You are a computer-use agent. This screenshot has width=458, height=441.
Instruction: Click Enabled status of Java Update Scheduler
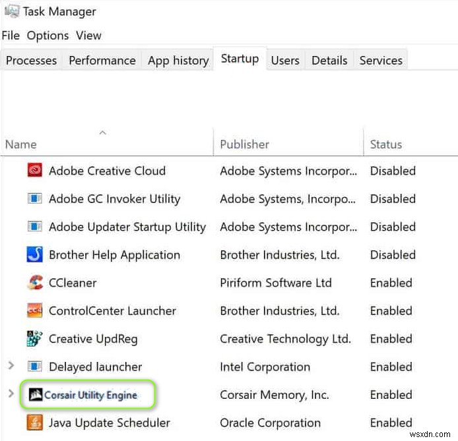pyautogui.click(x=391, y=423)
